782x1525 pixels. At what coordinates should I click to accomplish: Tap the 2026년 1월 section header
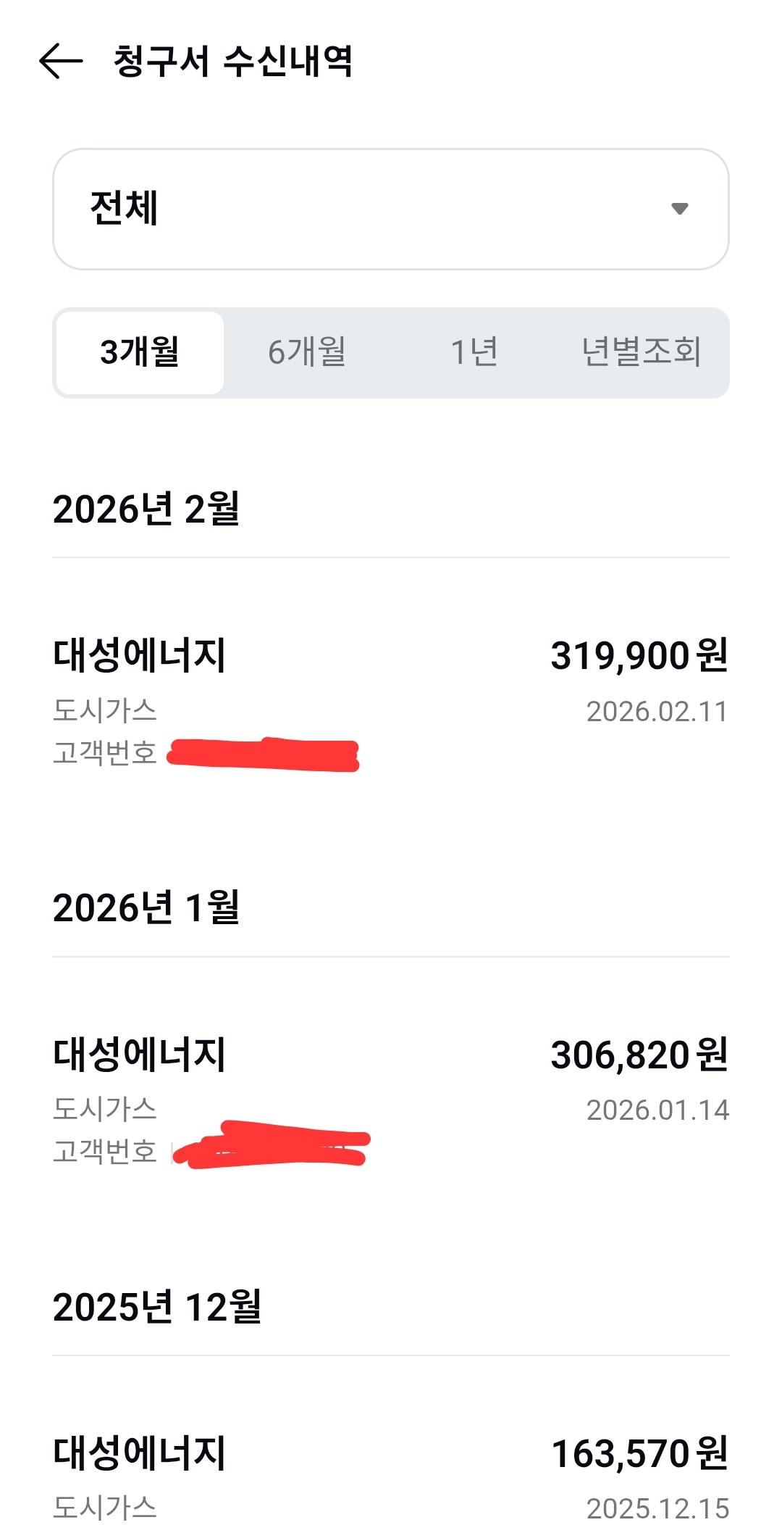(x=146, y=907)
